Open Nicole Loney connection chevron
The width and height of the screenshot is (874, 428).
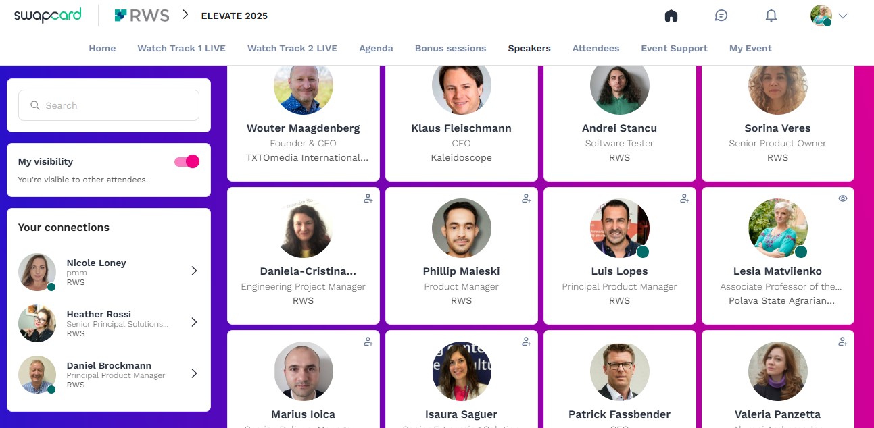pos(194,271)
